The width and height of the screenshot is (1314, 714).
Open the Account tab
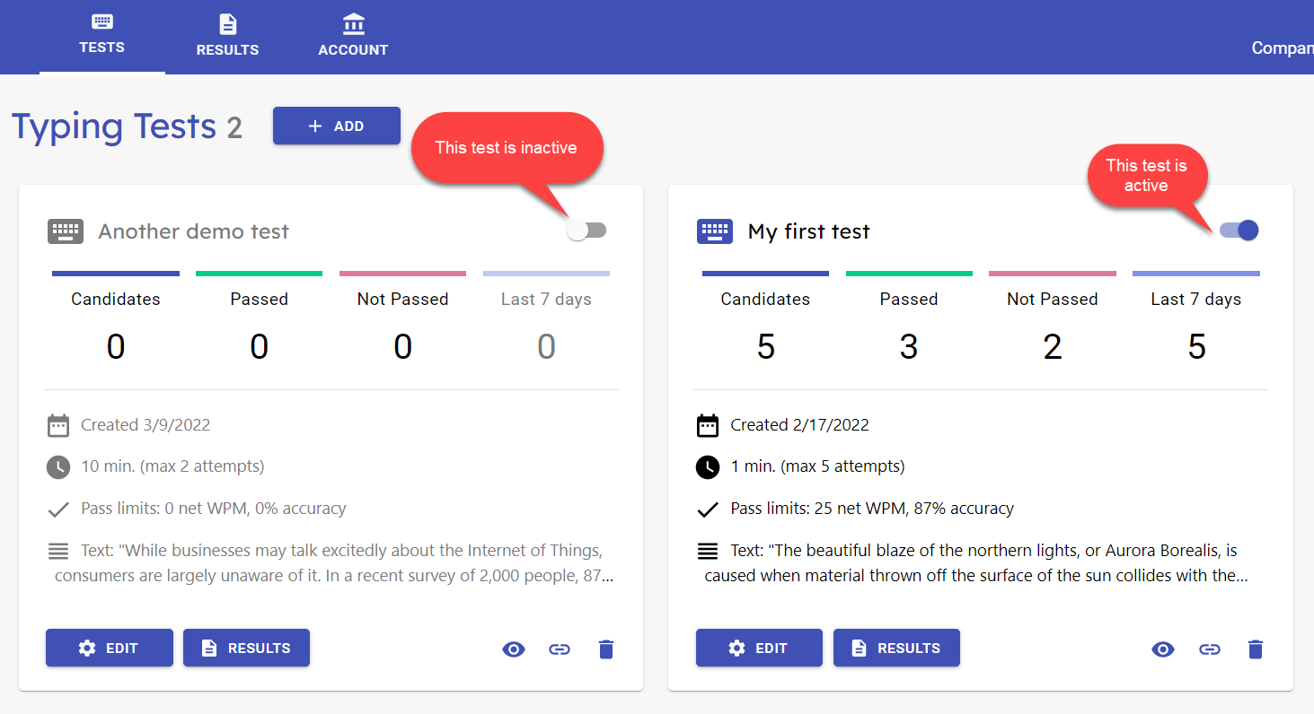pos(353,36)
